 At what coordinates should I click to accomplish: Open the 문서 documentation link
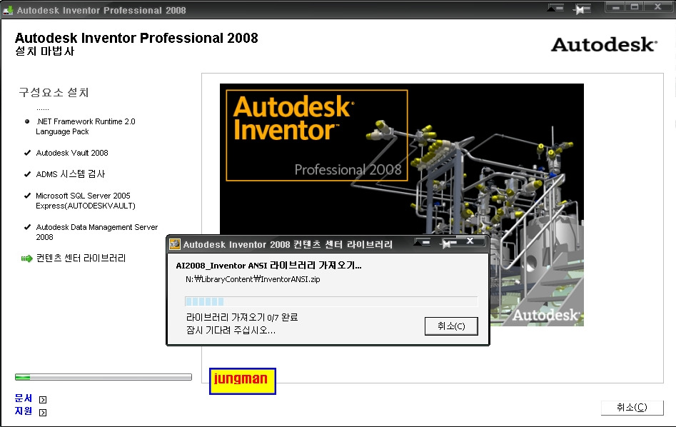(x=24, y=398)
